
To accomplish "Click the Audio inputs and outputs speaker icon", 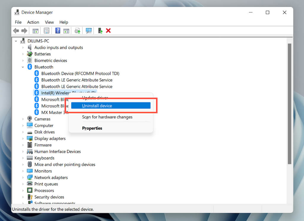I will (30, 47).
